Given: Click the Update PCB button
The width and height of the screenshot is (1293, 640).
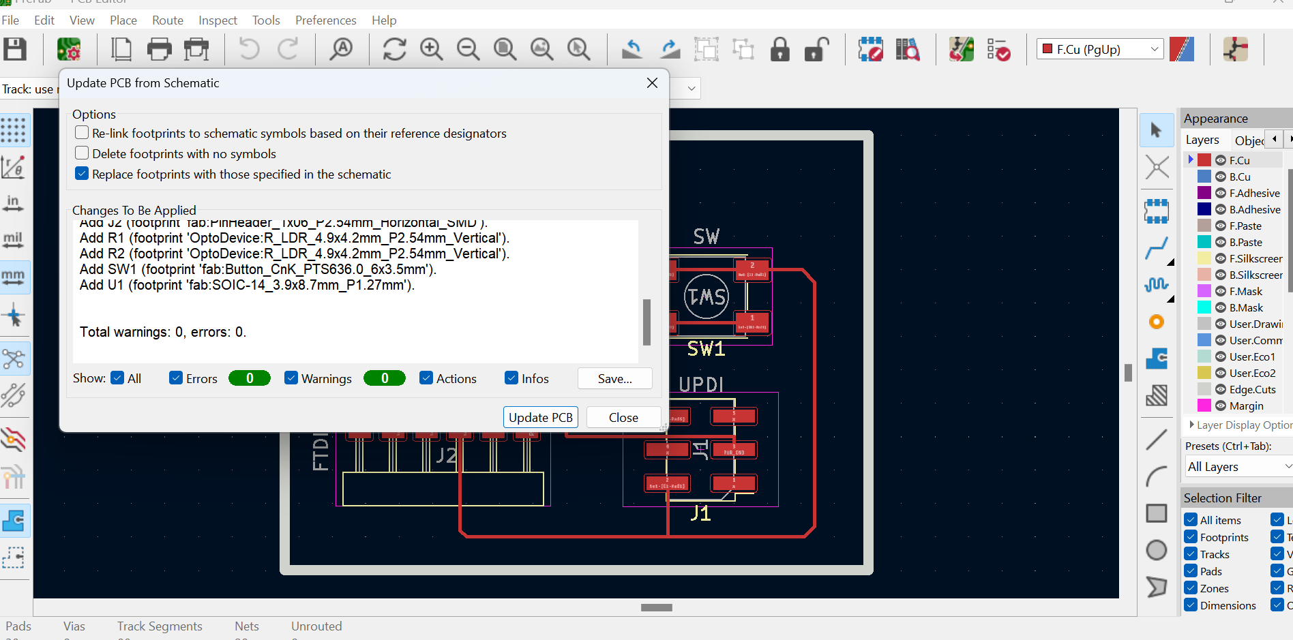Looking at the screenshot, I should (x=541, y=417).
